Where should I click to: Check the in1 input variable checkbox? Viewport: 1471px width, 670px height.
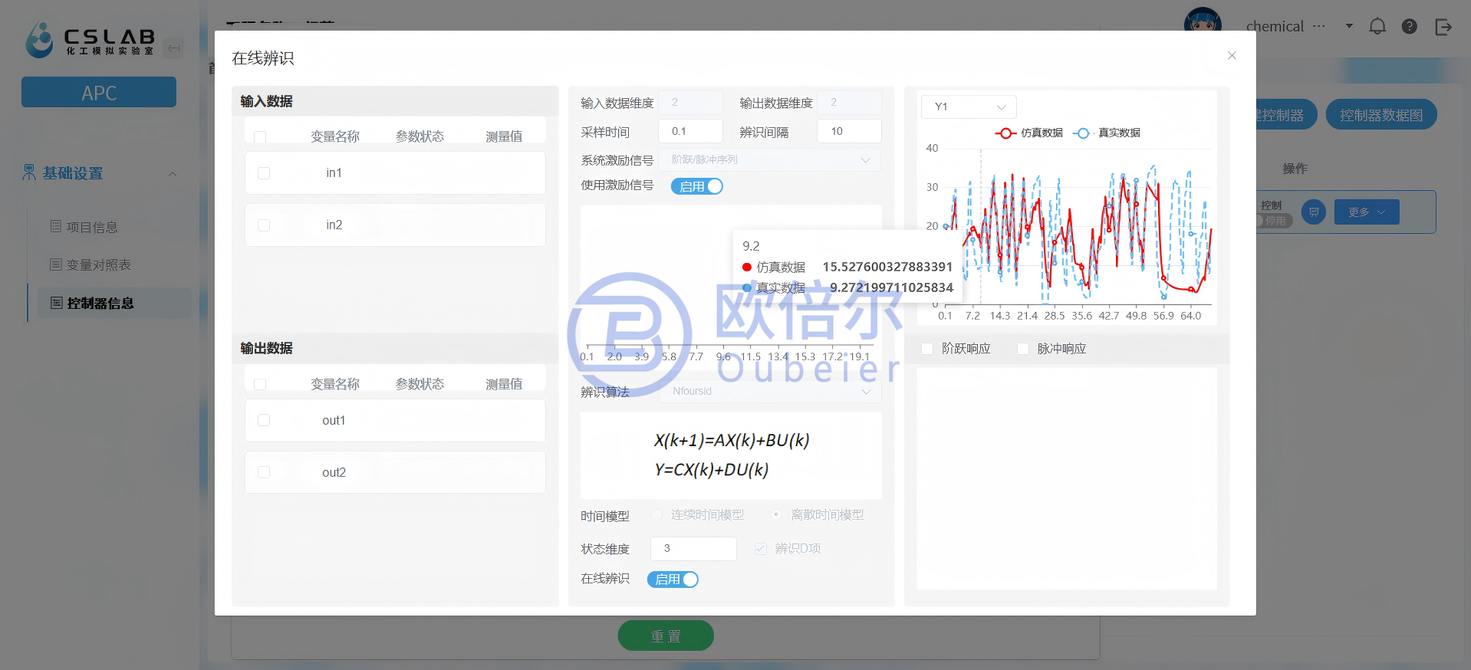[264, 173]
